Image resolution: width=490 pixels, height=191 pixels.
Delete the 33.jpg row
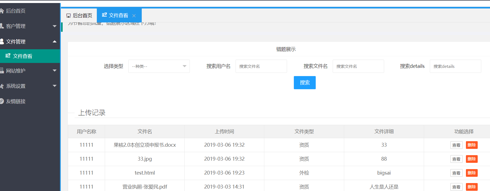point(472,159)
